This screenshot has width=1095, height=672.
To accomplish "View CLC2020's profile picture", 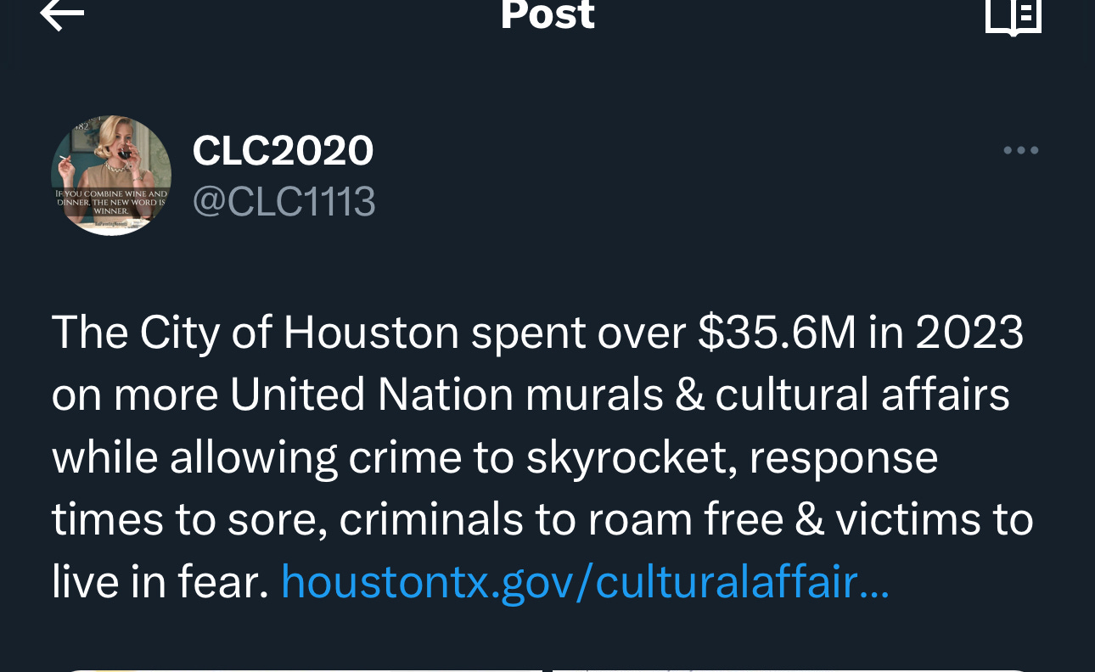I will [111, 176].
